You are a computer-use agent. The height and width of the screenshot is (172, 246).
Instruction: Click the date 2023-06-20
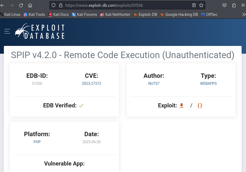(92, 142)
